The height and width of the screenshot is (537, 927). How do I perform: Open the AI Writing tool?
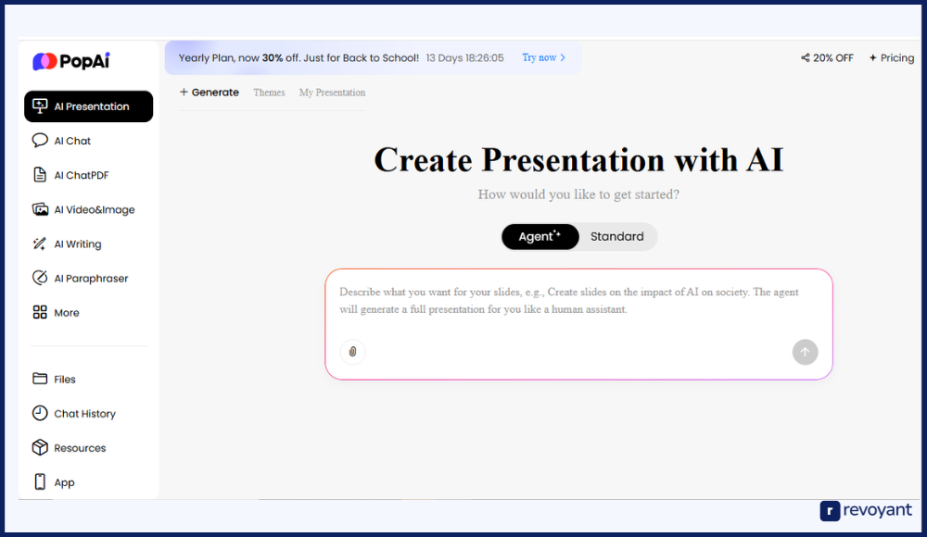(77, 244)
